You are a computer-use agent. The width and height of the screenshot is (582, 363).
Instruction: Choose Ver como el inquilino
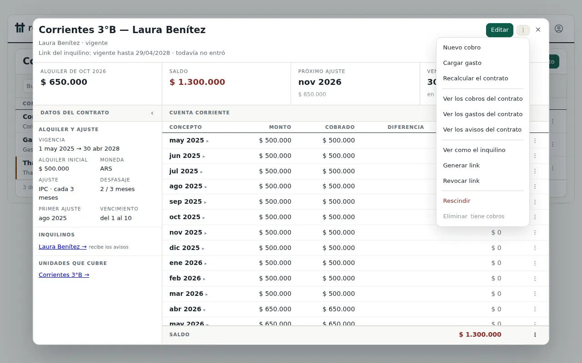click(483, 150)
